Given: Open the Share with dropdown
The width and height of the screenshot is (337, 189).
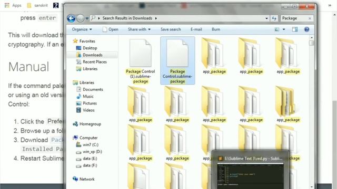Looking at the screenshot, I should 139,29.
